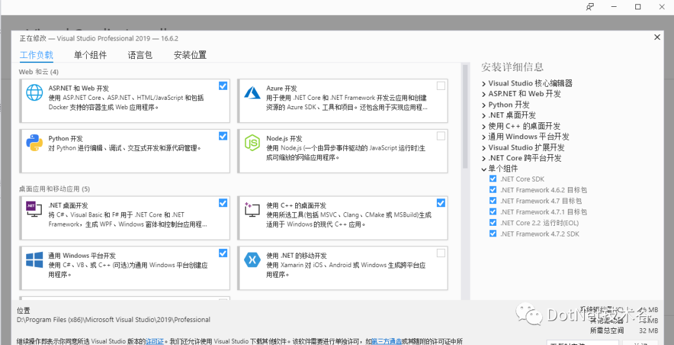
Task: Select the ASP.NET 和 Web 开发 title
Action: point(79,88)
